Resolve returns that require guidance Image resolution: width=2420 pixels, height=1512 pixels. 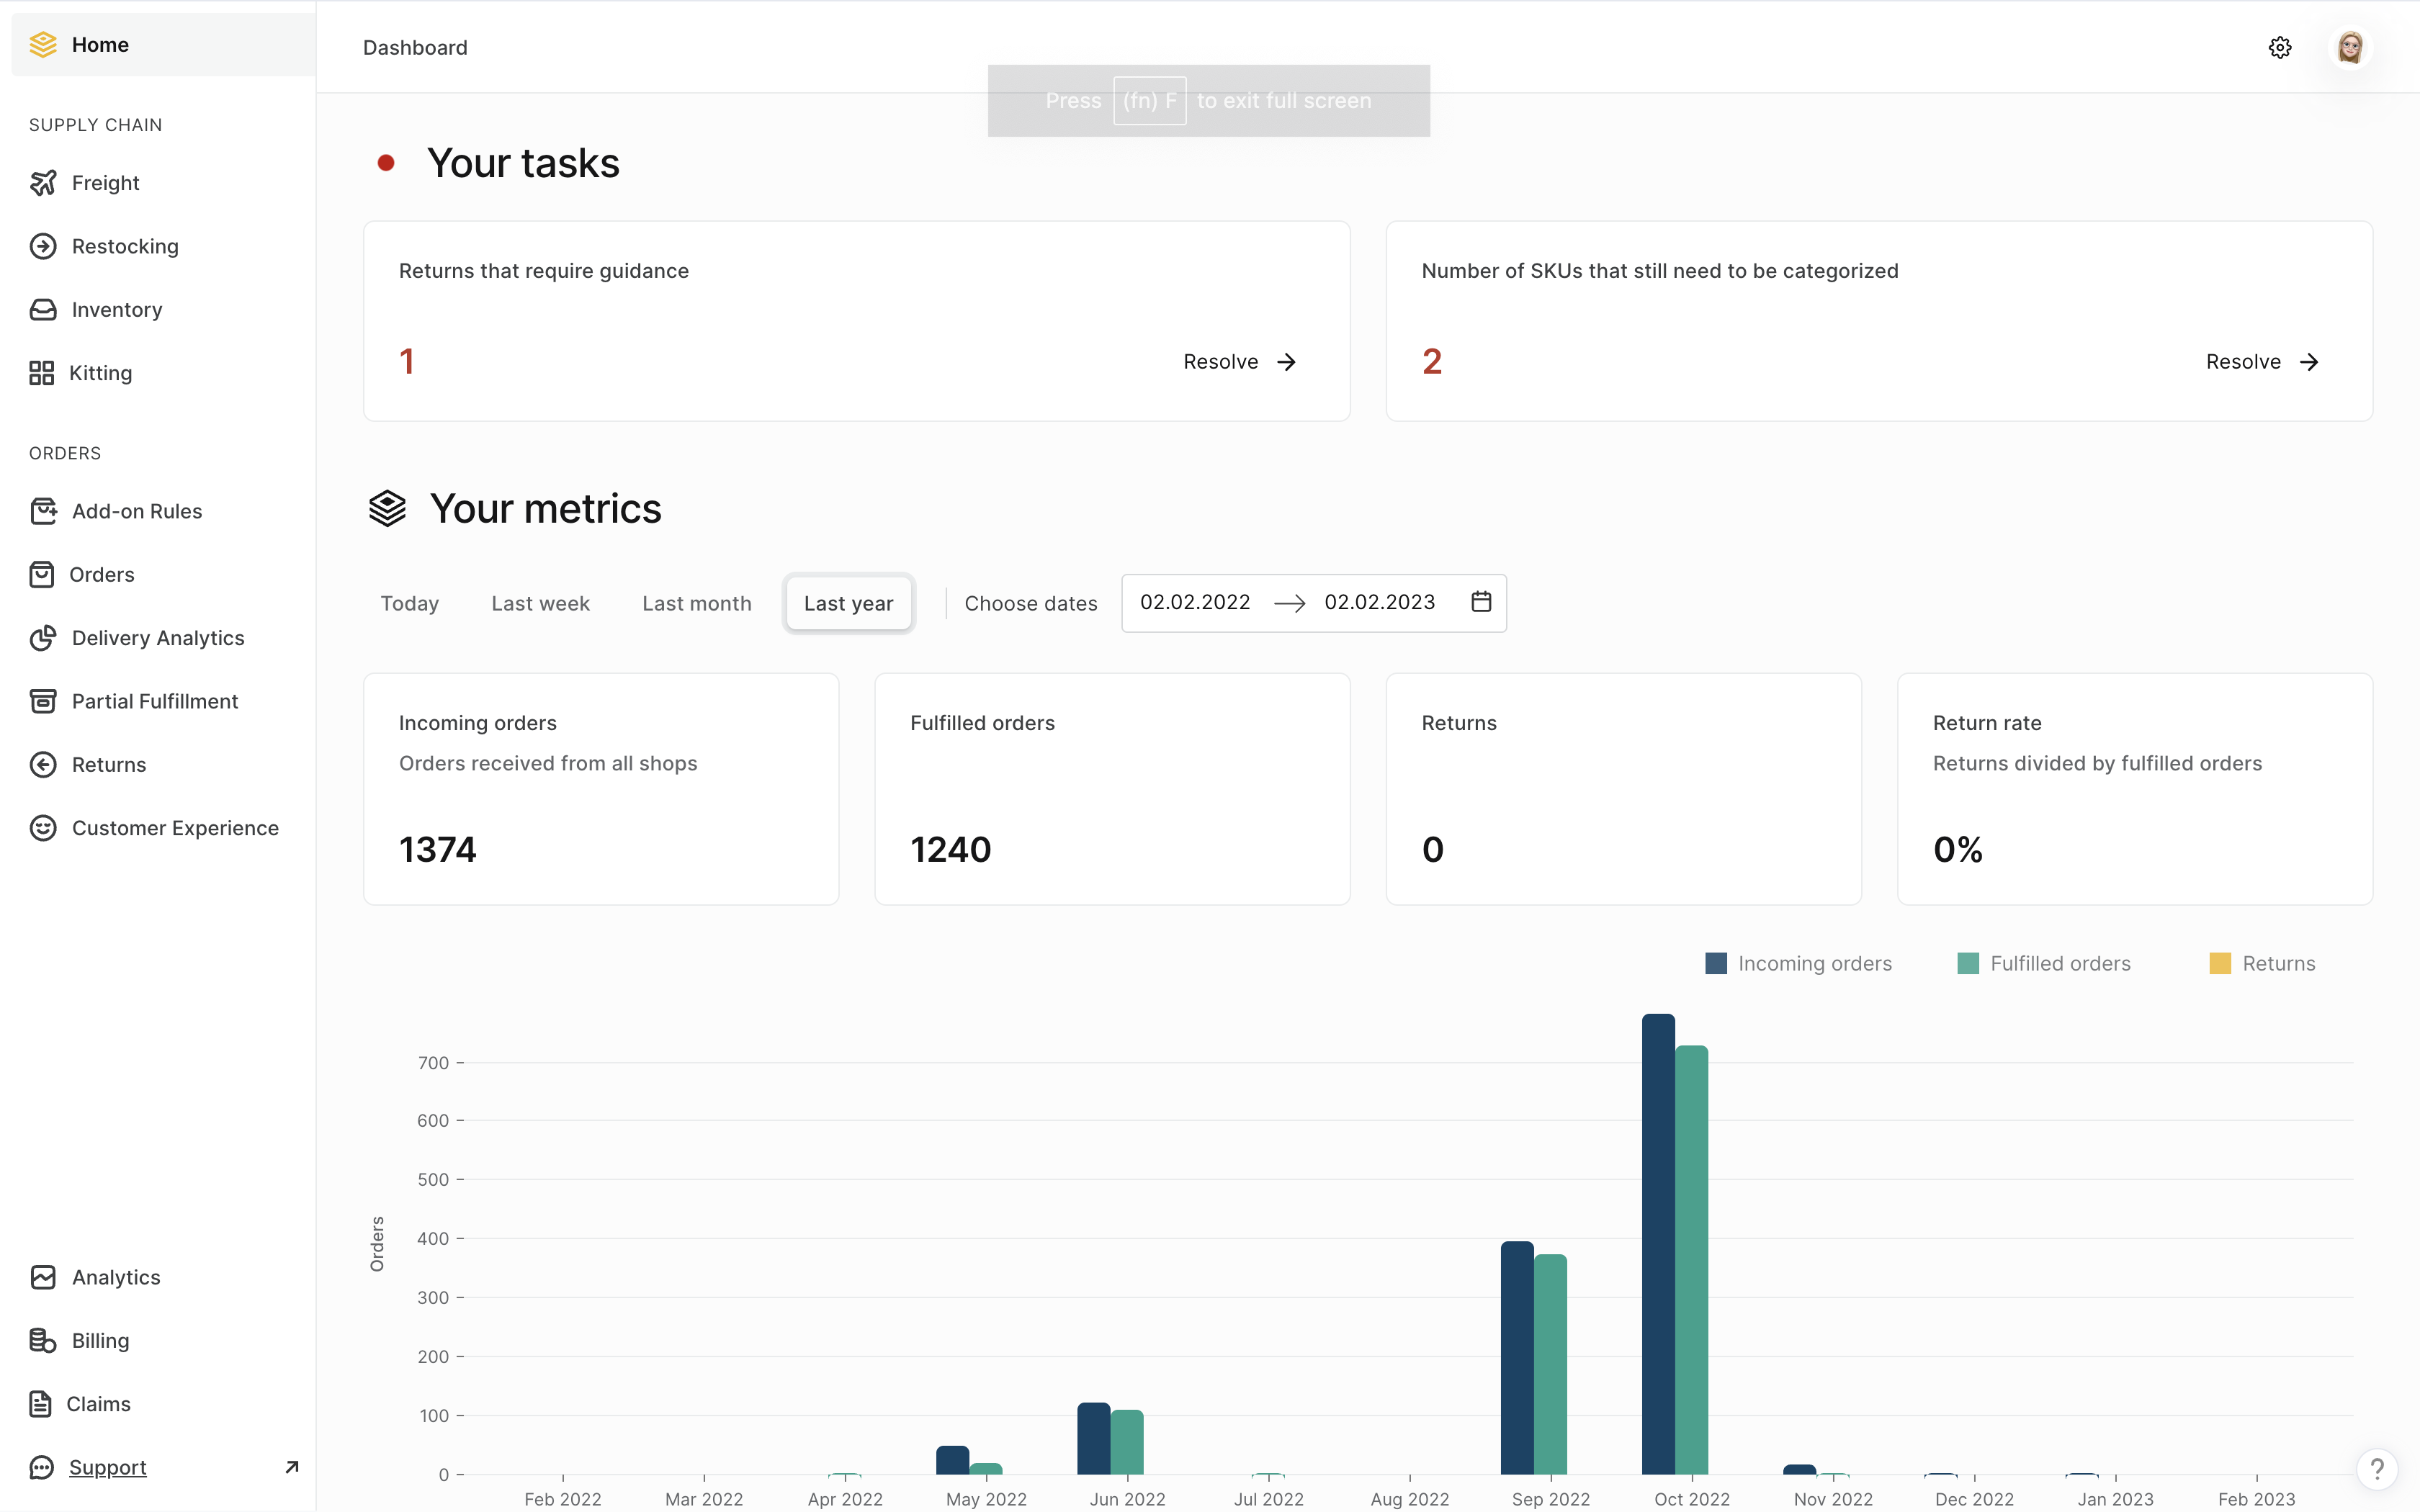(x=1239, y=361)
